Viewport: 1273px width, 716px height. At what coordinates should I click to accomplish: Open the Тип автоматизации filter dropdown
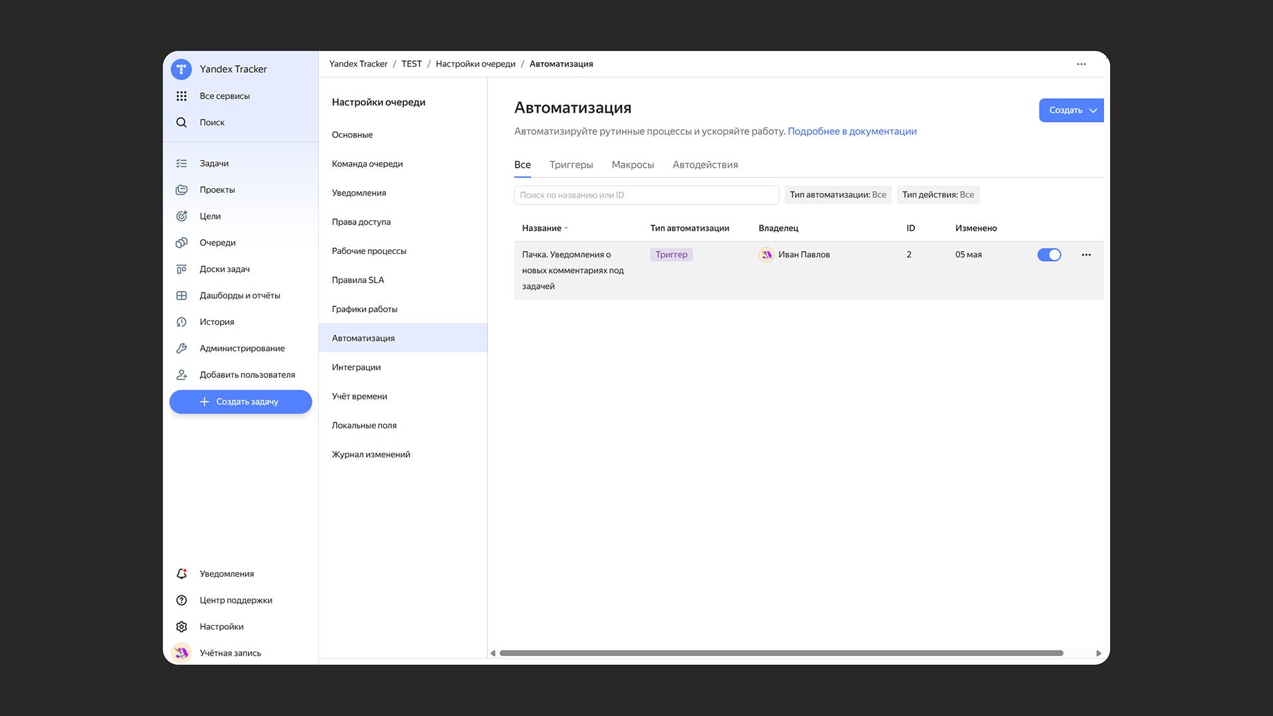[837, 195]
